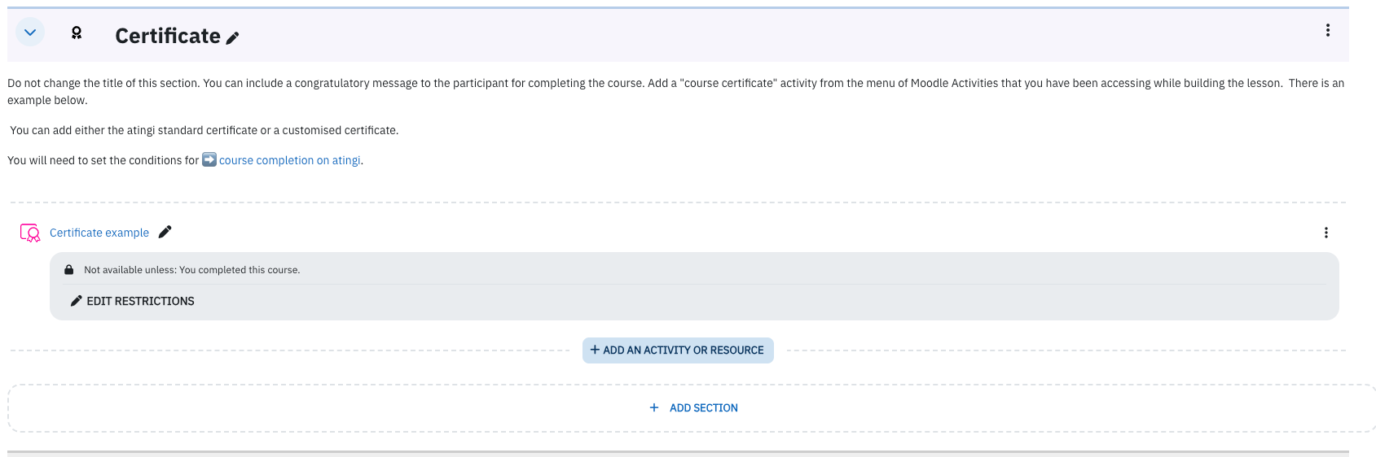This screenshot has height=457, width=1376.
Task: Open the Certificate section three-dot menu
Action: point(1328,30)
